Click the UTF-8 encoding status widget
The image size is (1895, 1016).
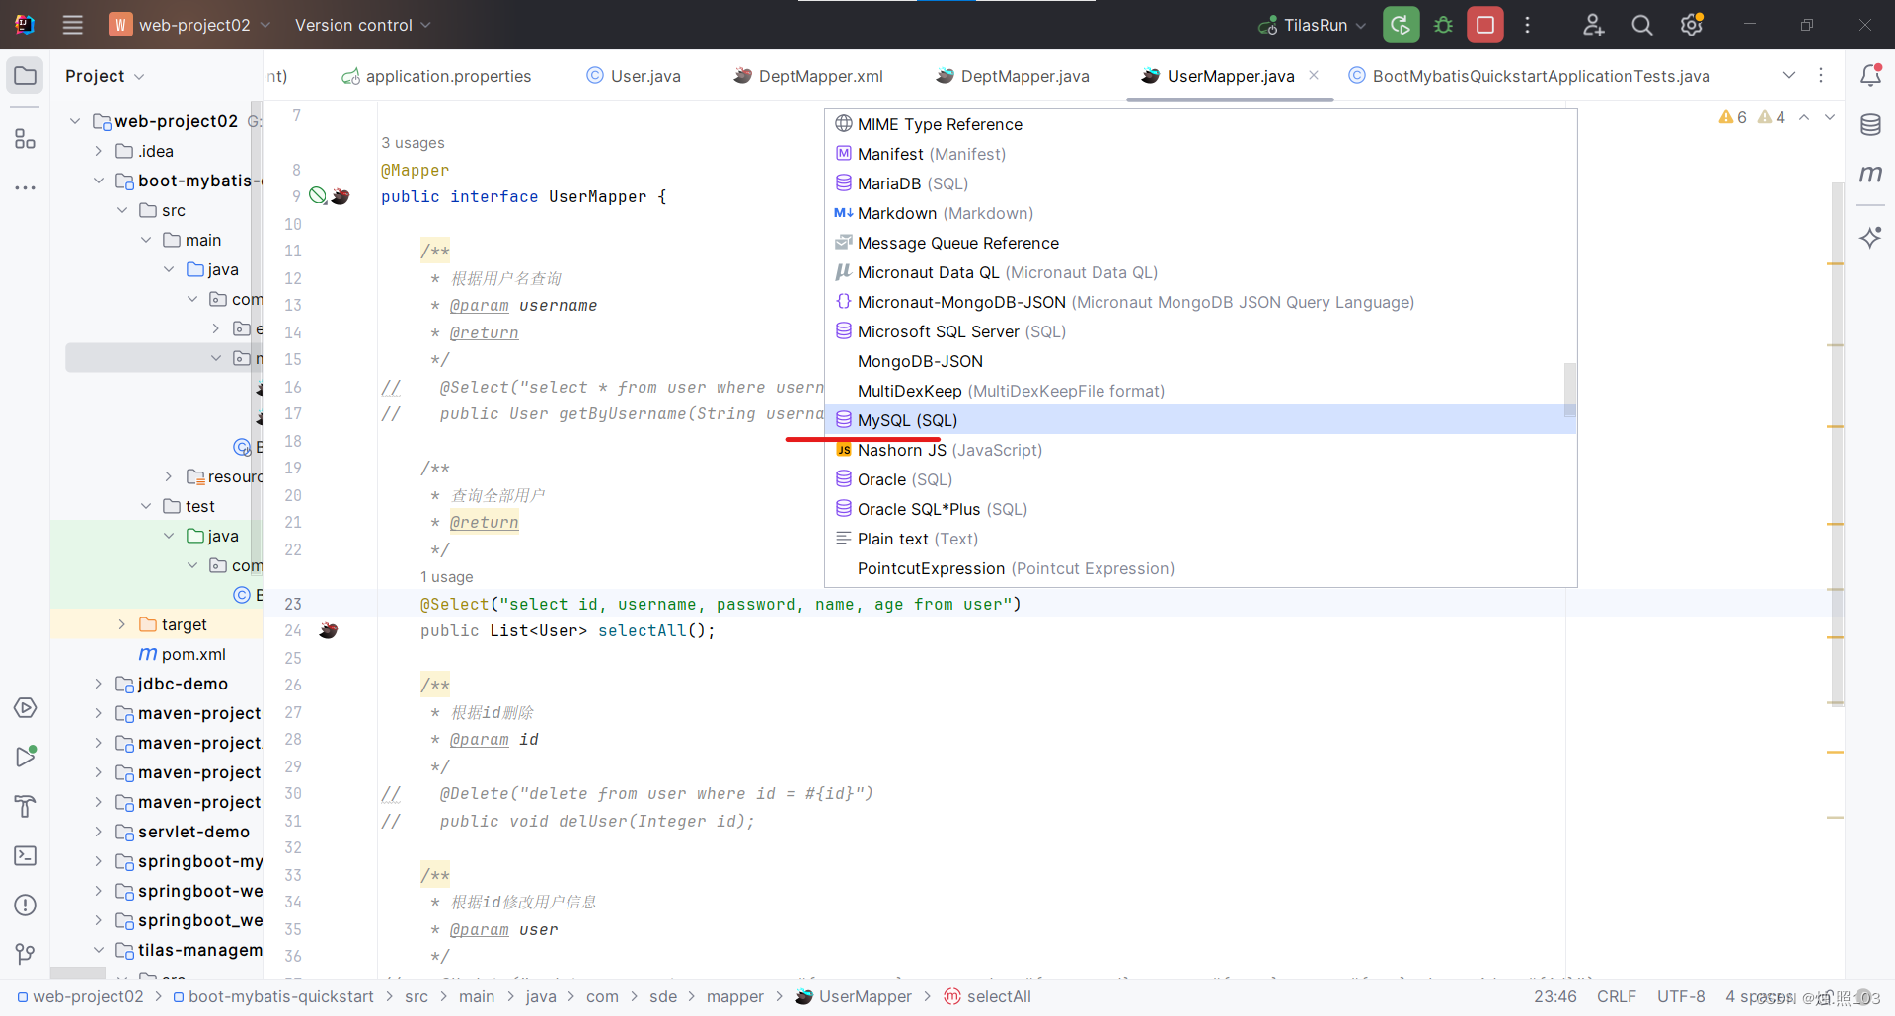pyautogui.click(x=1681, y=996)
